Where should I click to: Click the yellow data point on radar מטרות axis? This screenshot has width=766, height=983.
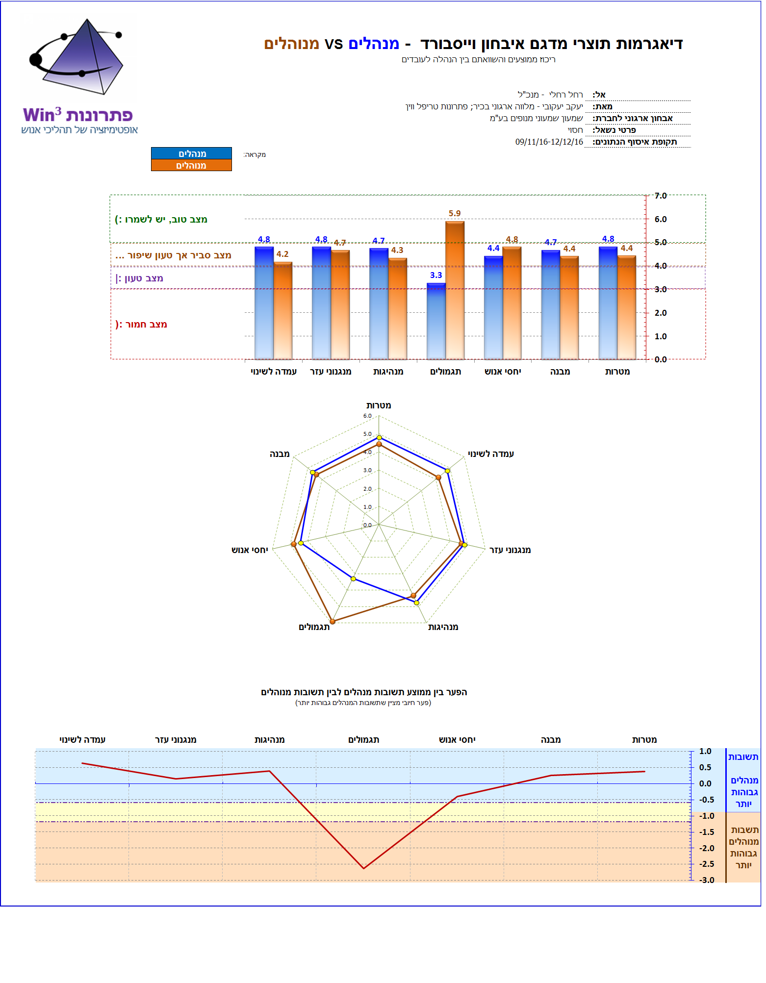(379, 437)
